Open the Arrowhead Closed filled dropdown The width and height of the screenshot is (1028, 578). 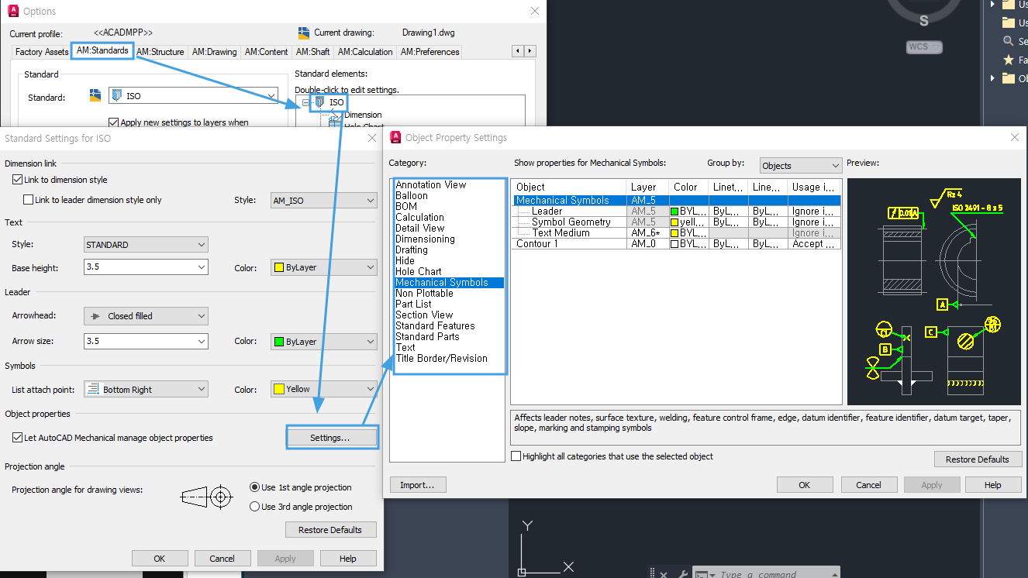coord(147,316)
